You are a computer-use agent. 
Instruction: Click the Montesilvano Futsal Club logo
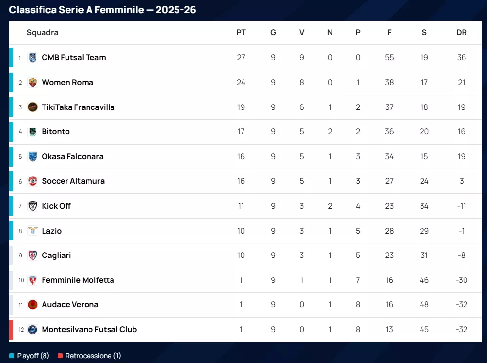coord(33,329)
